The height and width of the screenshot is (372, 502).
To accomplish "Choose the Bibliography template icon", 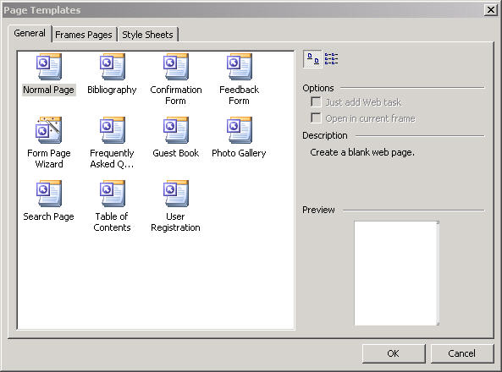I will (112, 67).
